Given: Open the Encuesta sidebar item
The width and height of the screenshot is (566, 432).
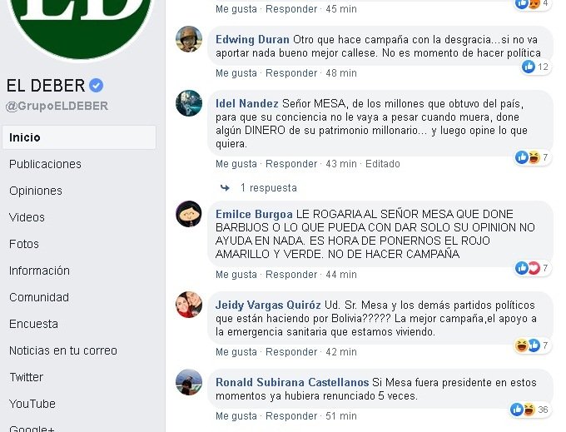Looking at the screenshot, I should [x=33, y=324].
